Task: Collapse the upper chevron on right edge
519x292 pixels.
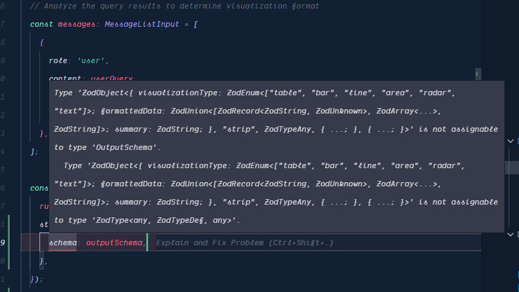Action: tap(510, 141)
